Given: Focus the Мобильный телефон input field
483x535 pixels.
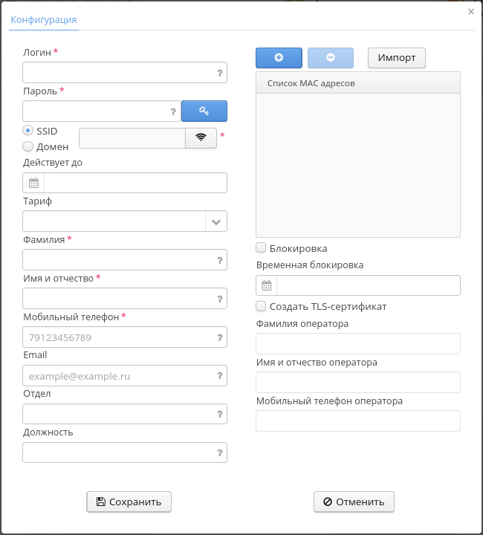Looking at the screenshot, I should click(119, 337).
